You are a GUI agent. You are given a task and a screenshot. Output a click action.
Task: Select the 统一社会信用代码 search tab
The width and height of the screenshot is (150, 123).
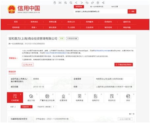pyautogui.click(x=97, y=7)
